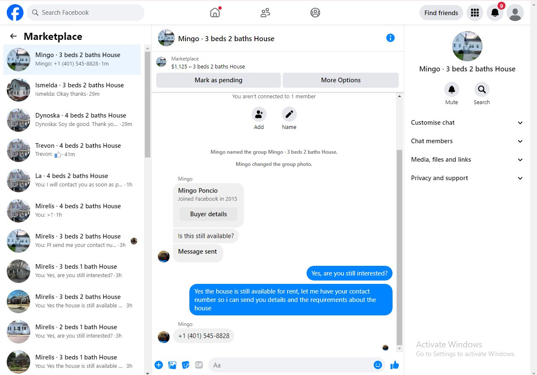Click the chat header title Mingo 3 beds
This screenshot has width=537, height=375.
[226, 39]
